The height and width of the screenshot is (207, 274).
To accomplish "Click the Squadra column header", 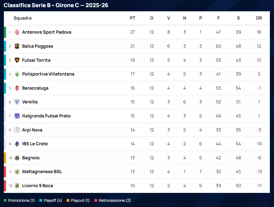I will pos(23,18).
